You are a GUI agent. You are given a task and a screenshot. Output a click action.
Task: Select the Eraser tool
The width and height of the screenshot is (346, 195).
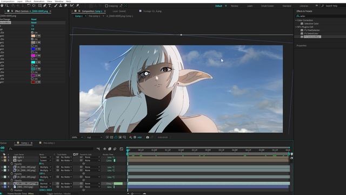(x=65, y=5)
